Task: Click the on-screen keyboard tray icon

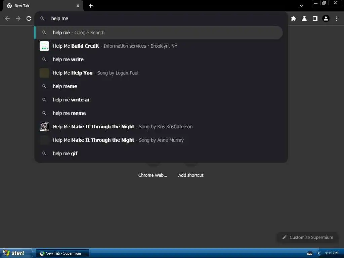Action: [x=309, y=253]
